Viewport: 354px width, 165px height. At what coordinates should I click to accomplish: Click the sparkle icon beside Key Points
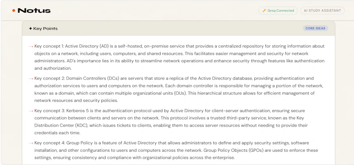(x=31, y=29)
